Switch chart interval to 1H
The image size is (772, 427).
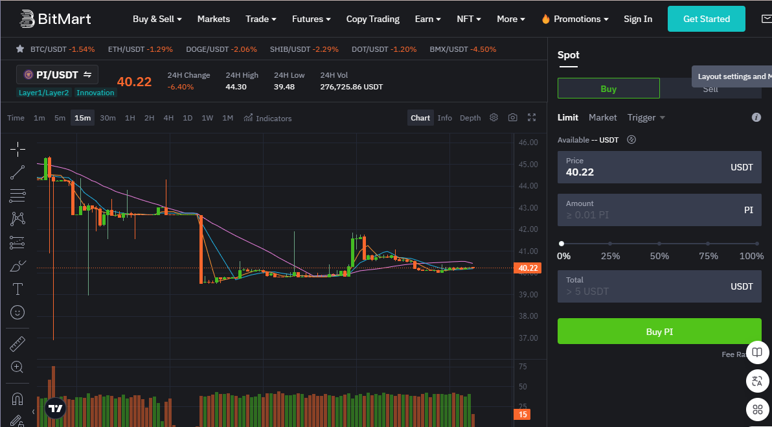pos(130,118)
